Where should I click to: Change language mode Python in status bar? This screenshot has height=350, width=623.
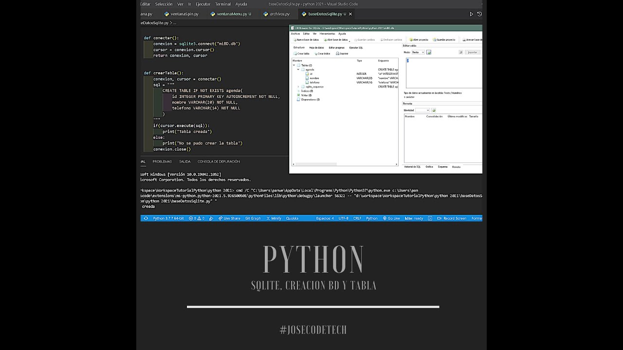pos(372,218)
